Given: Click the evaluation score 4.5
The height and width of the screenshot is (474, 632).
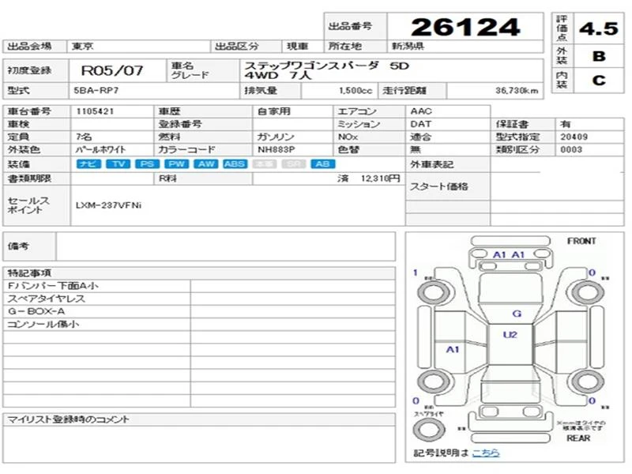Looking at the screenshot, I should point(599,28).
